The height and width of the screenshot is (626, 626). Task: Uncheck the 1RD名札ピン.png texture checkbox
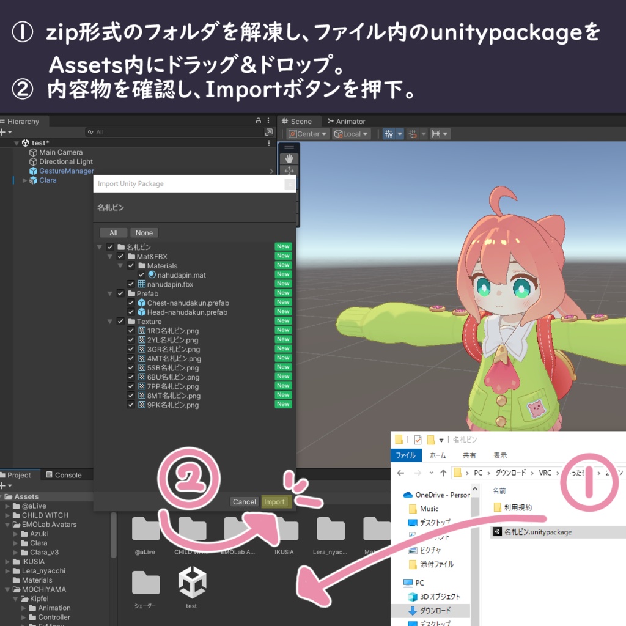click(131, 330)
